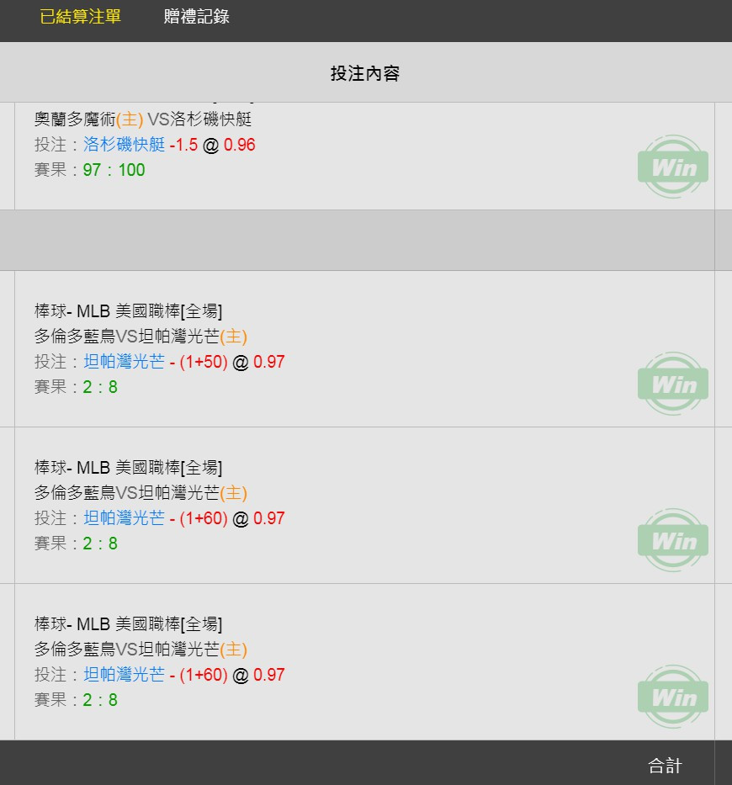
Task: Click 坦帕灣光芒 link in last (1+60) bet
Action: (x=125, y=674)
